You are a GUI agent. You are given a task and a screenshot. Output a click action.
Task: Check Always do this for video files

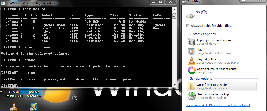[x=188, y=26]
